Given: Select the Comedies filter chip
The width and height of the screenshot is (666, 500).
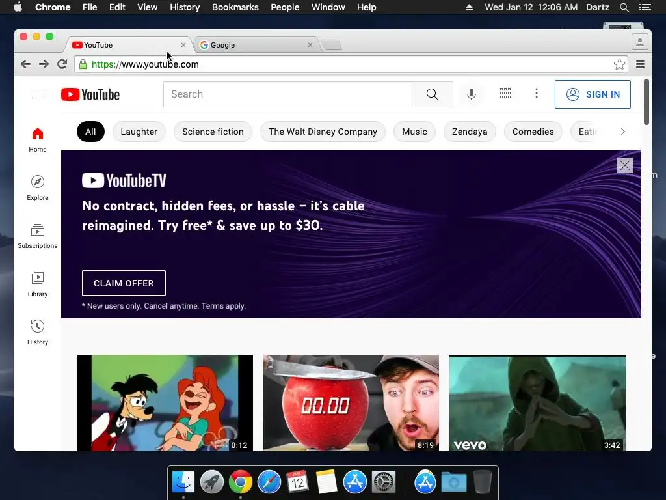Looking at the screenshot, I should click(x=533, y=132).
